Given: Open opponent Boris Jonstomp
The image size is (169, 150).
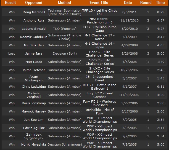Looking at the screenshot, I should point(34,103).
